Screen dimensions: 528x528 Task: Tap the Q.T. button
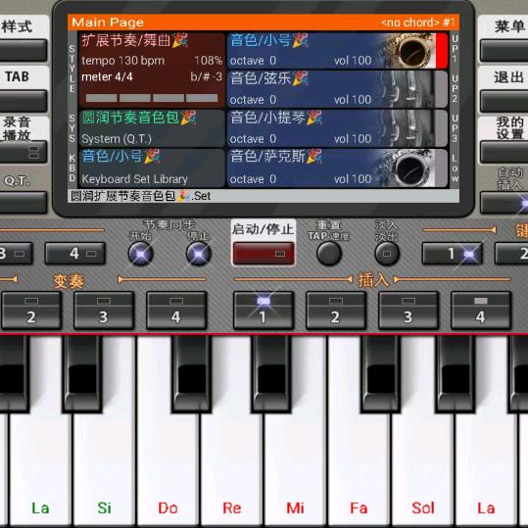tap(23, 203)
